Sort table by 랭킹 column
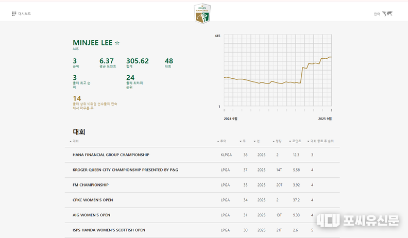 [277, 141]
